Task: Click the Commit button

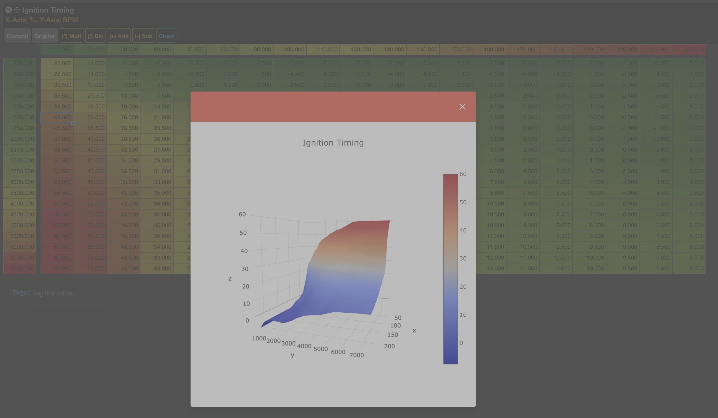Action: coord(17,36)
